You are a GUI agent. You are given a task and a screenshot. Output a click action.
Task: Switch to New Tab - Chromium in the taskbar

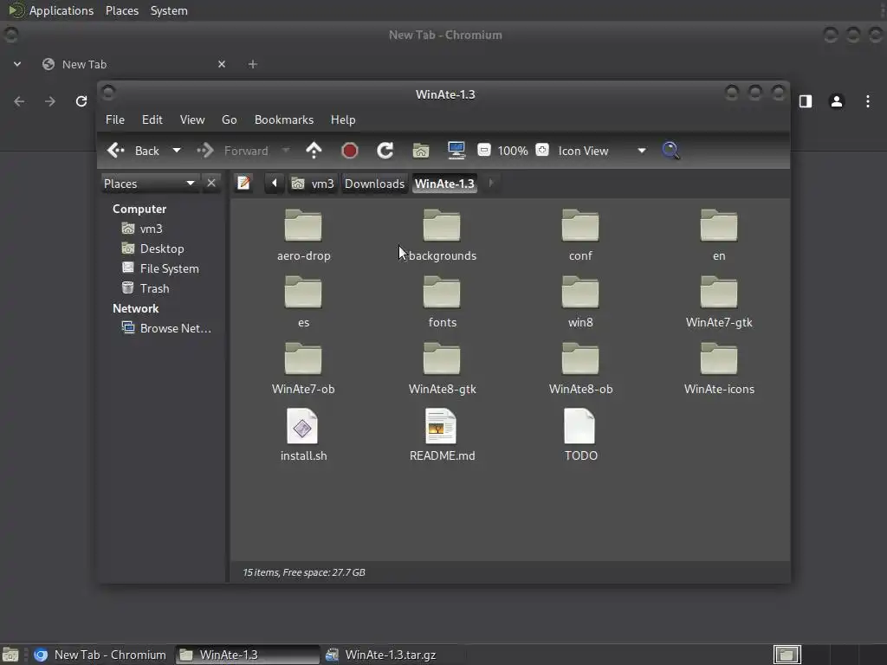pos(100,655)
